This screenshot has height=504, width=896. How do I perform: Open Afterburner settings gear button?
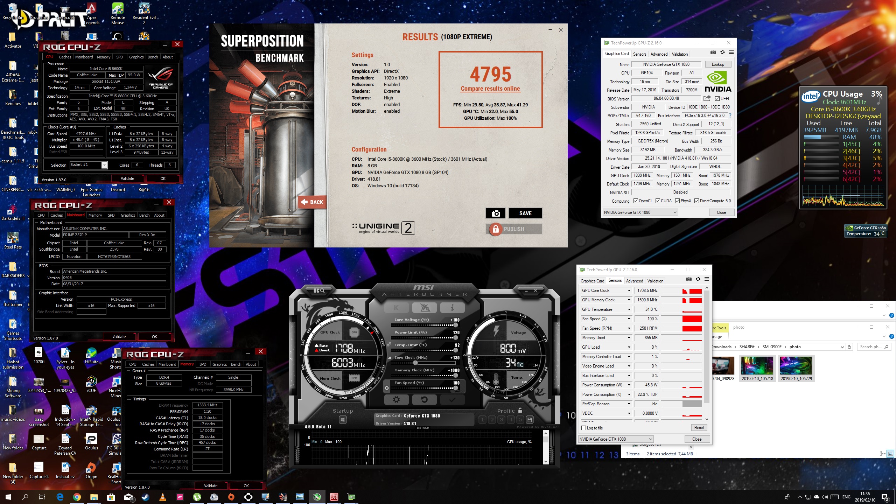[x=396, y=399]
